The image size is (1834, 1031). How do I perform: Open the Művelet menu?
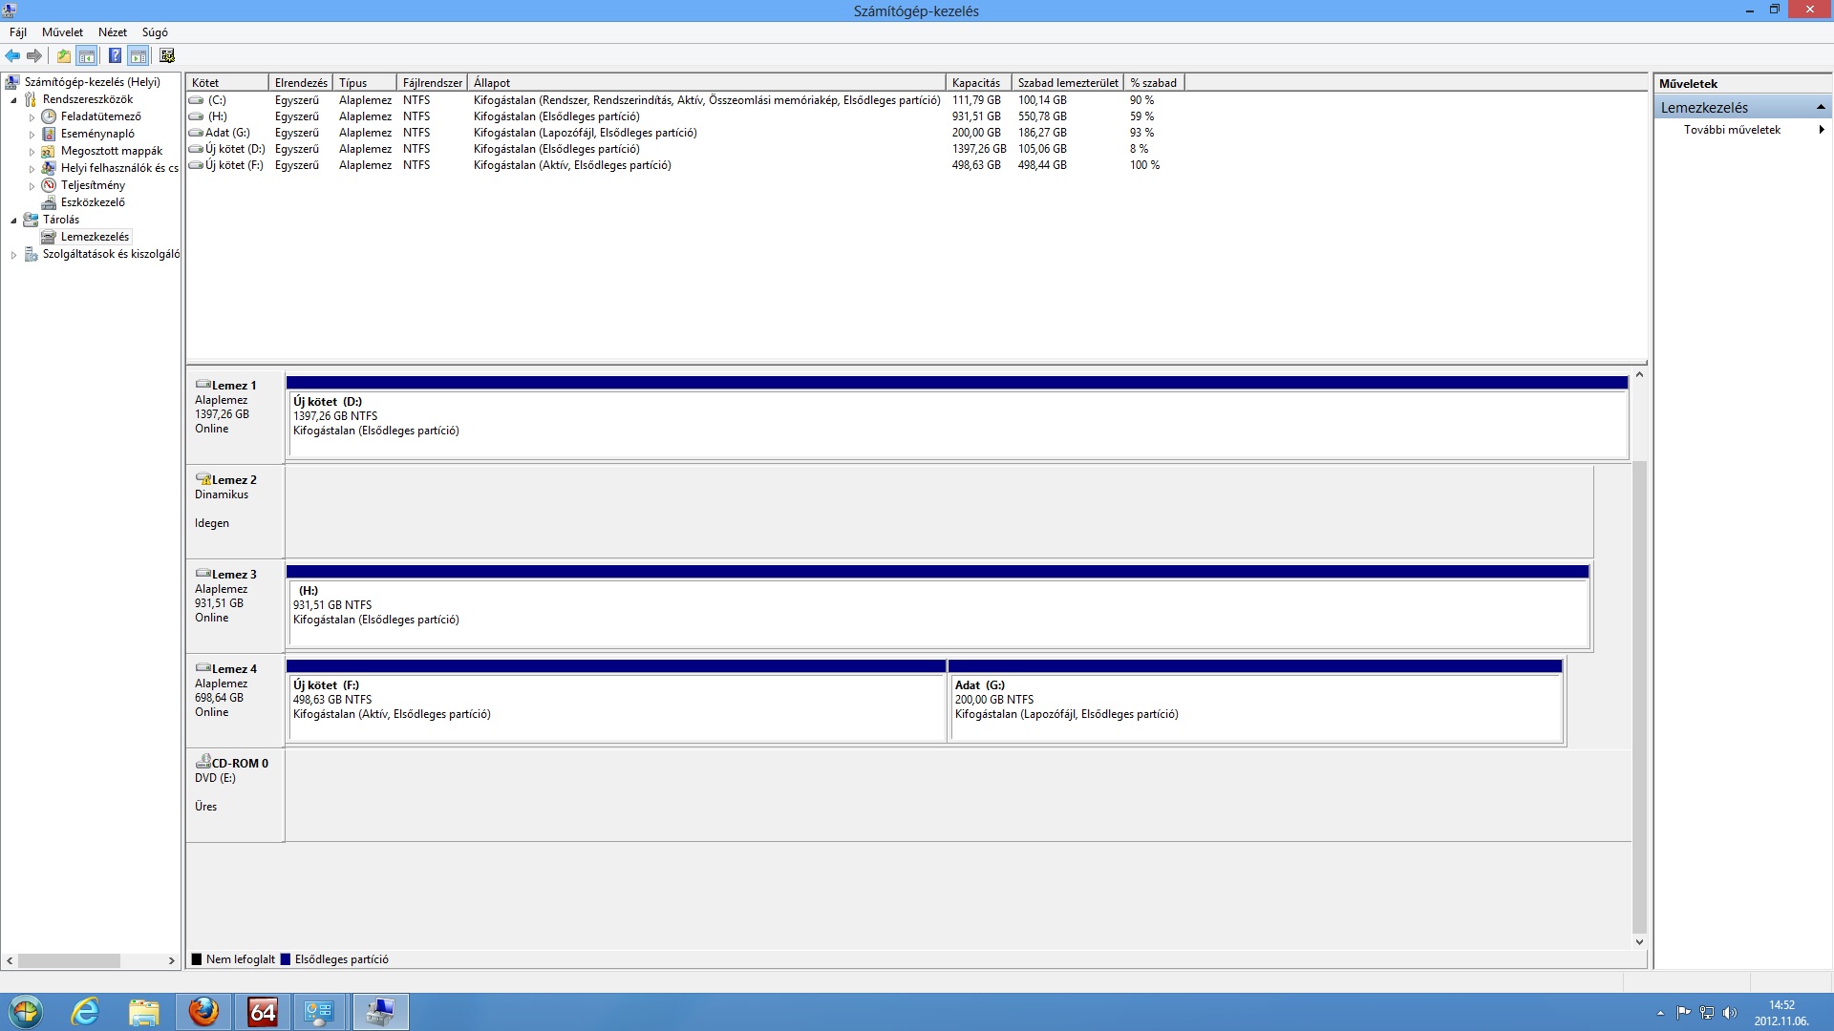pos(62,32)
